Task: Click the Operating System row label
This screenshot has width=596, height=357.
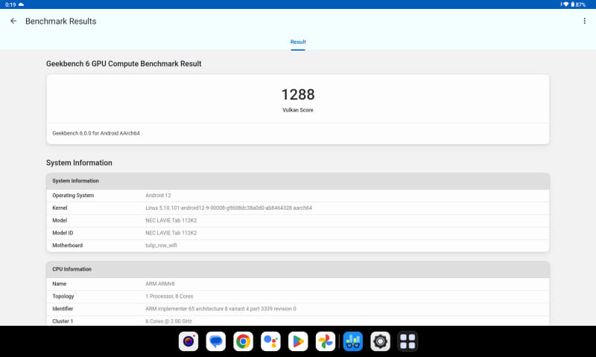Action: (73, 196)
